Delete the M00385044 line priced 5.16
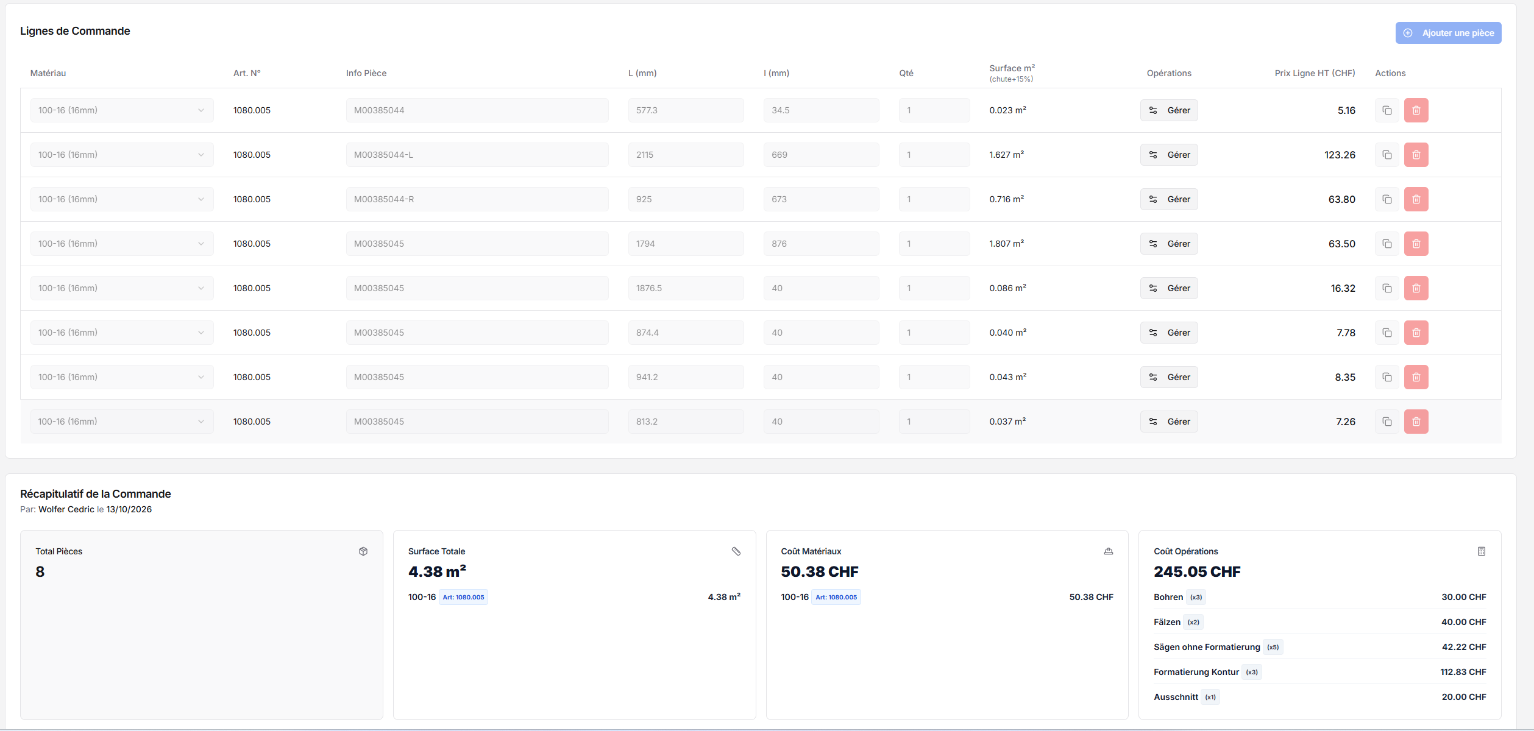This screenshot has height=731, width=1534. [x=1416, y=110]
